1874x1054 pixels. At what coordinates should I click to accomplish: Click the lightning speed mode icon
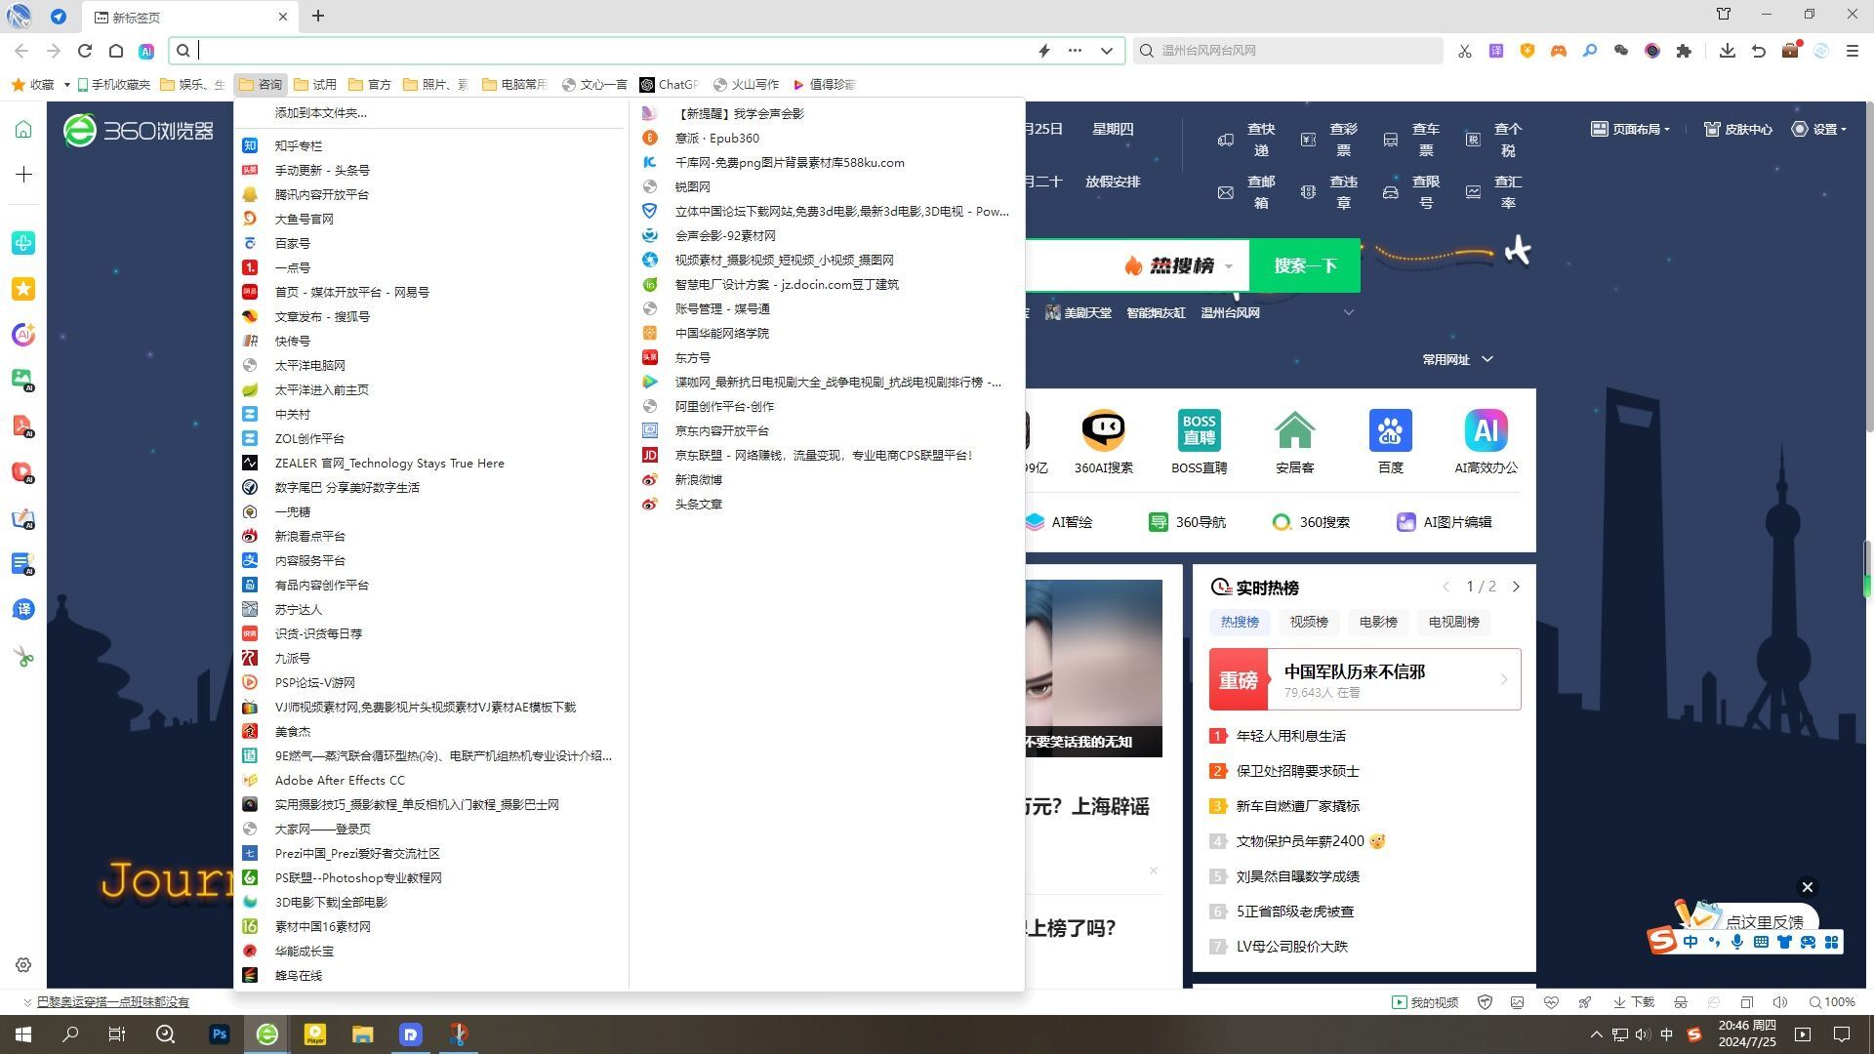coord(1044,51)
